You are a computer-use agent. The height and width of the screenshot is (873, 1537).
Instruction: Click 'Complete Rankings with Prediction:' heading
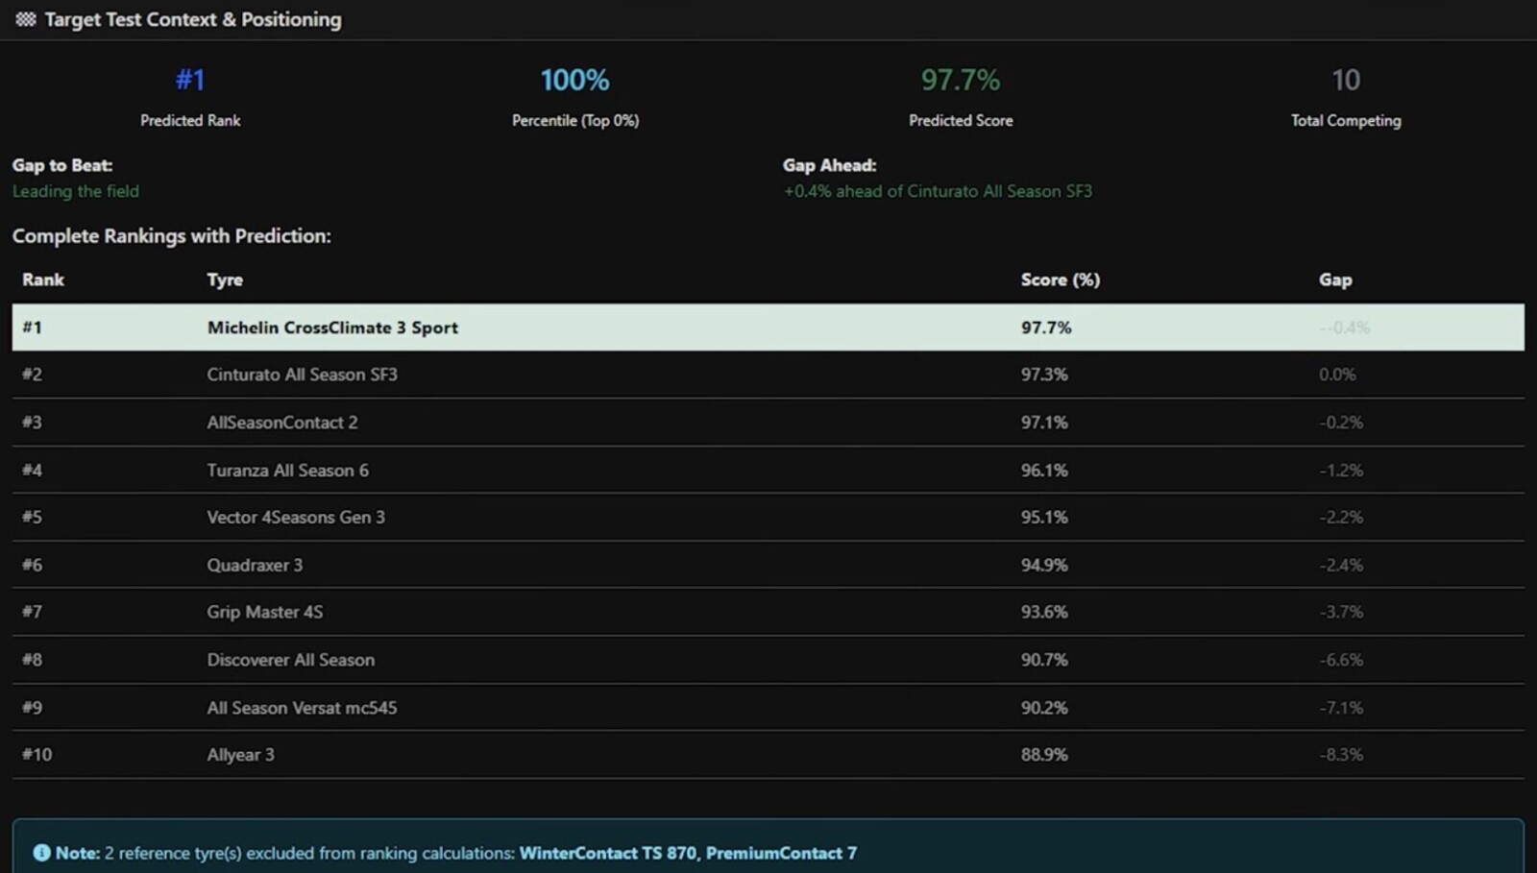(172, 236)
